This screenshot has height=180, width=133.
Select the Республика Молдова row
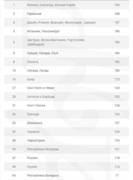click(67, 149)
